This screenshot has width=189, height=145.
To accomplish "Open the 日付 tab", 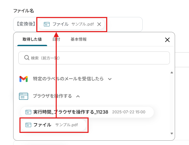I will [x=56, y=39].
